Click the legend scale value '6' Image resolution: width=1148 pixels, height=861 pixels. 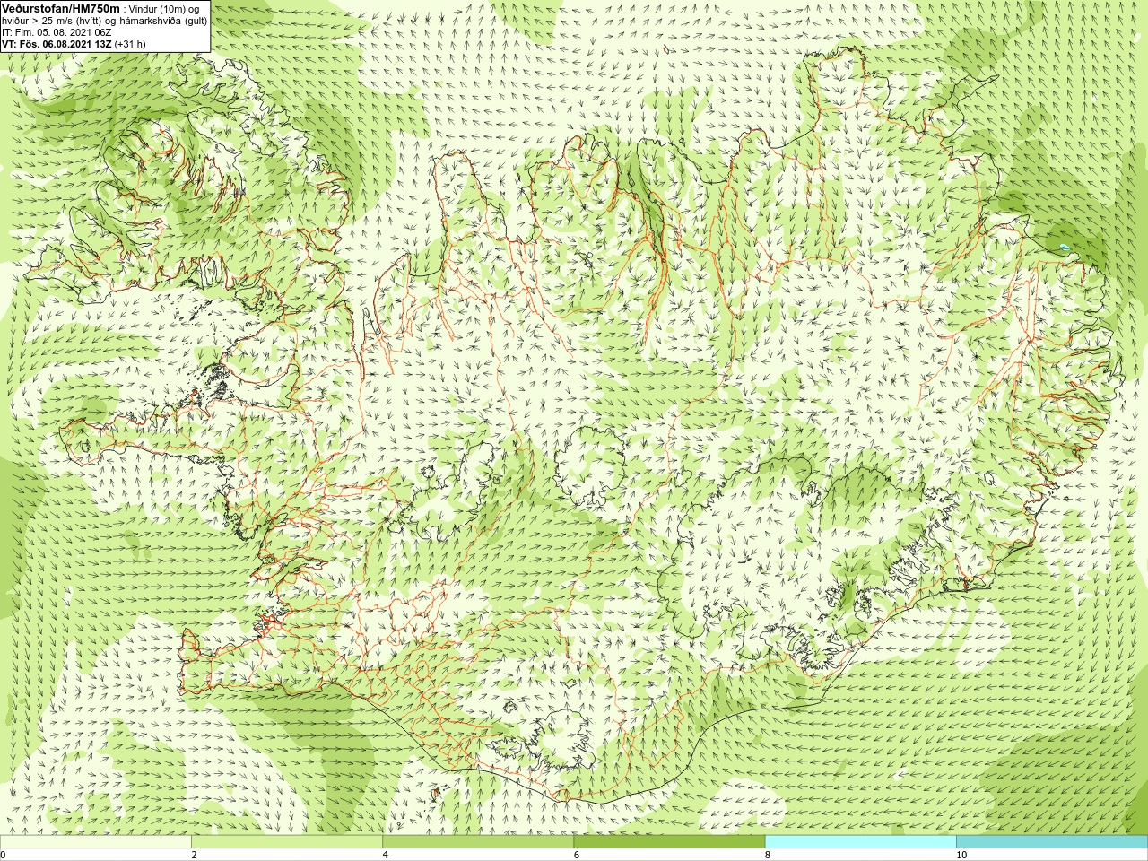pos(577,855)
